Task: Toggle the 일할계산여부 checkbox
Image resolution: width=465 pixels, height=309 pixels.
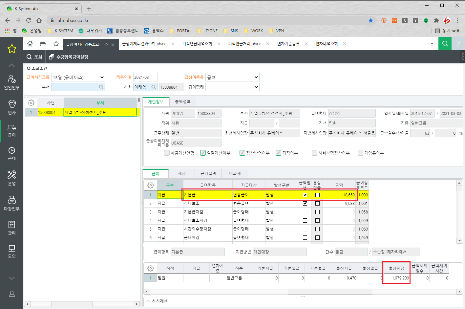Action: coord(203,153)
